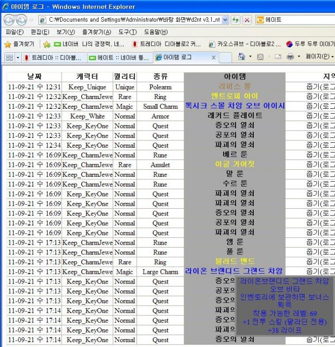Close the 아이템 로그 tab
335x347 pixels.
(213, 58)
